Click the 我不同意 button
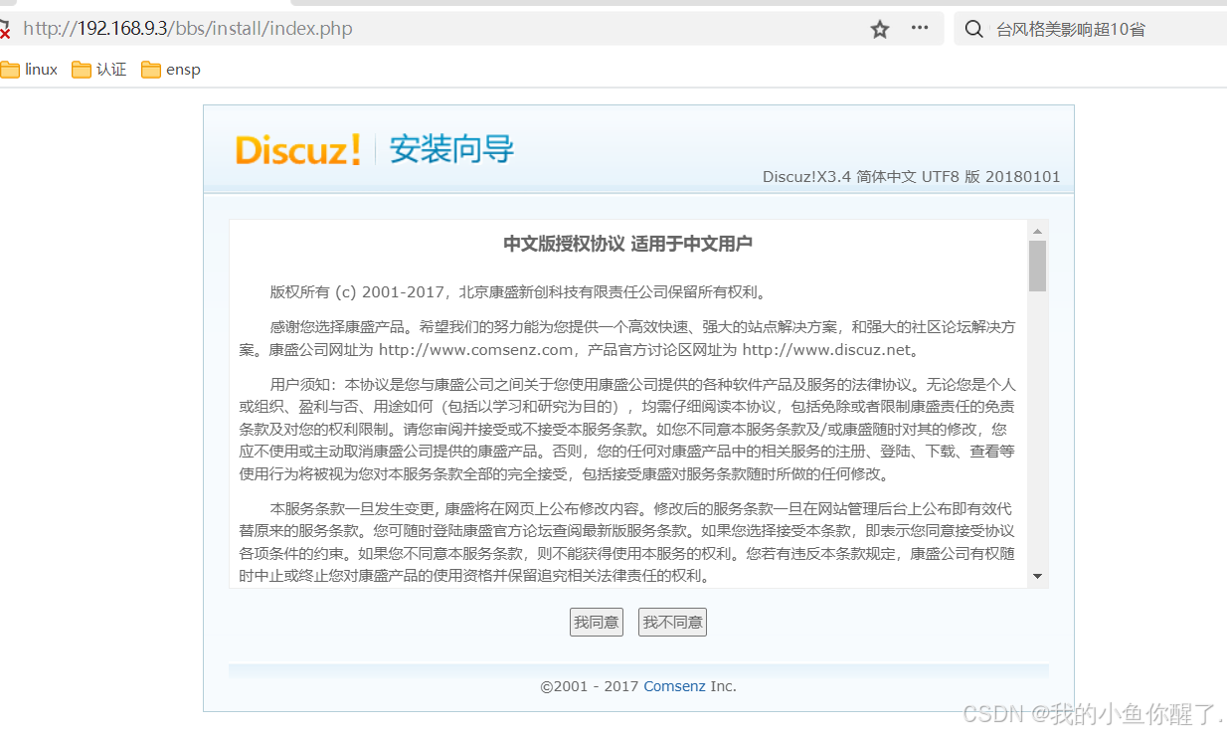 click(x=672, y=623)
